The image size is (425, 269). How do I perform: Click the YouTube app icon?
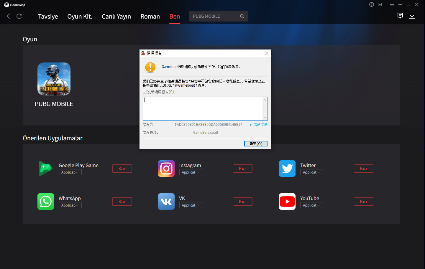point(287,202)
